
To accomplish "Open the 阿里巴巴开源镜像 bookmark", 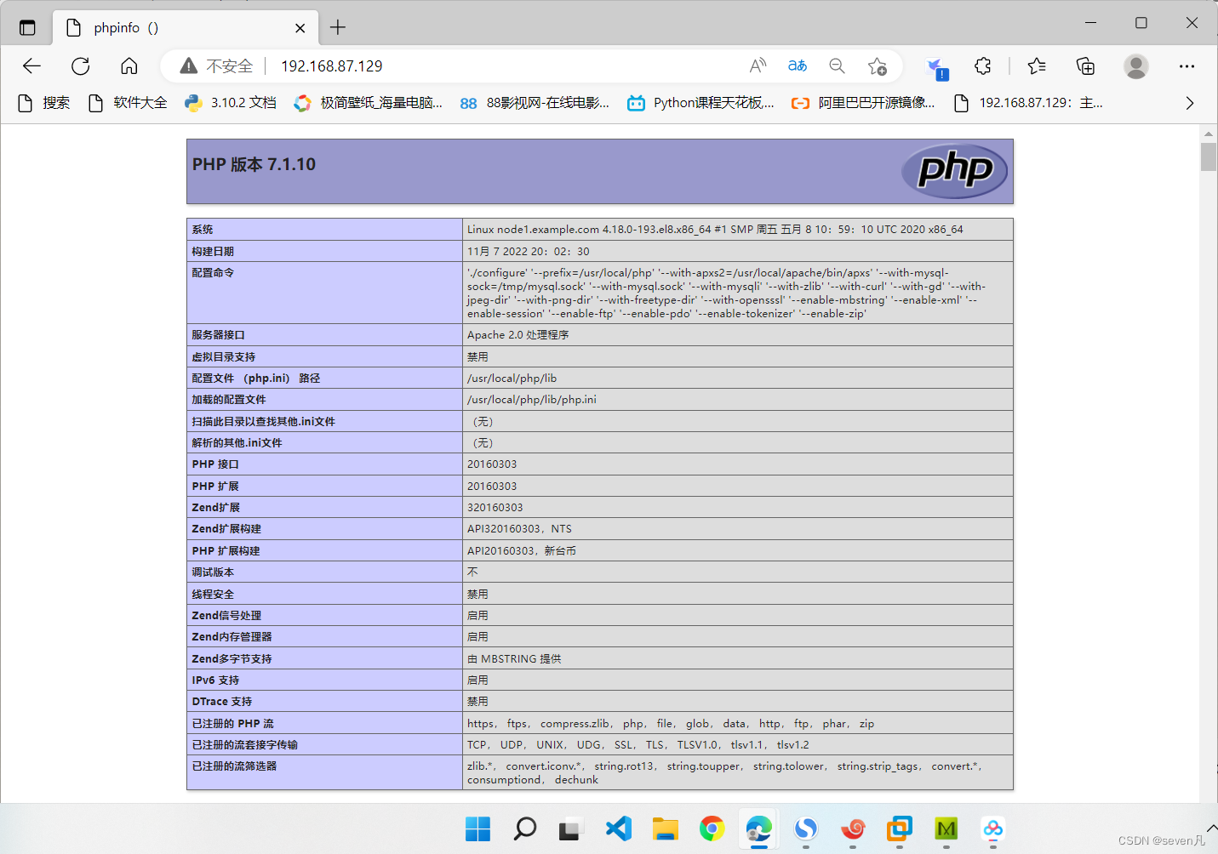I will coord(863,103).
